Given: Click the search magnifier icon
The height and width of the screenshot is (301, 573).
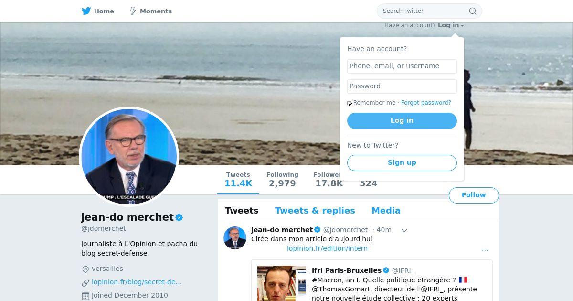Looking at the screenshot, I should pos(473,11).
